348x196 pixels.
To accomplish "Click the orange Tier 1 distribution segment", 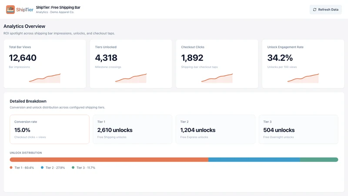I will click(x=109, y=159).
